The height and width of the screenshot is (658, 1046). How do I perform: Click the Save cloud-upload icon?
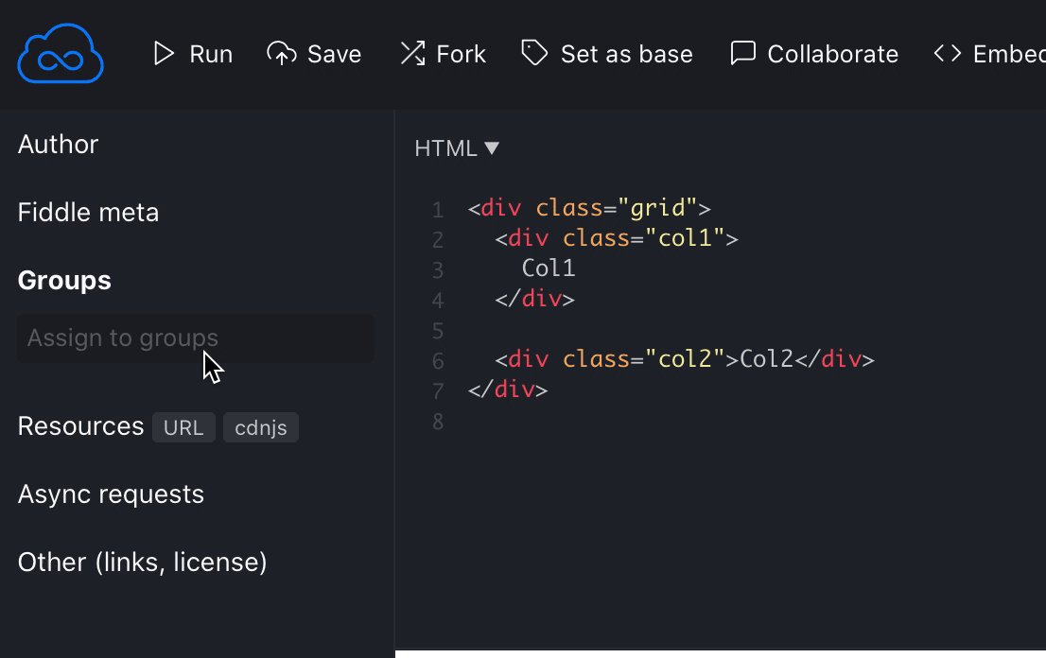[x=282, y=53]
